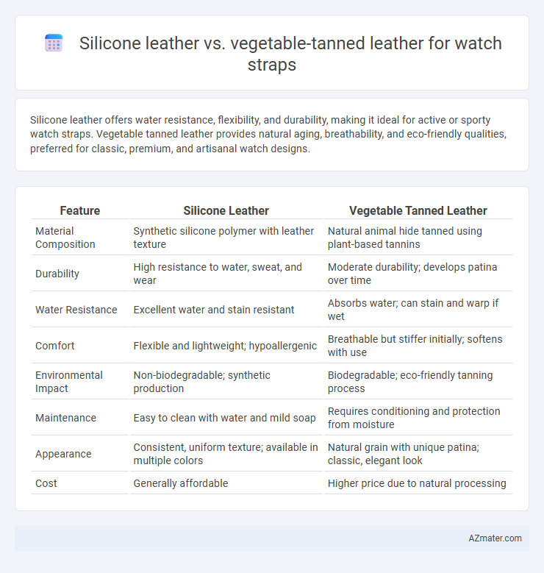Viewport: 544px width, 573px height.
Task: Click the Durability row label
Action: tap(57, 274)
